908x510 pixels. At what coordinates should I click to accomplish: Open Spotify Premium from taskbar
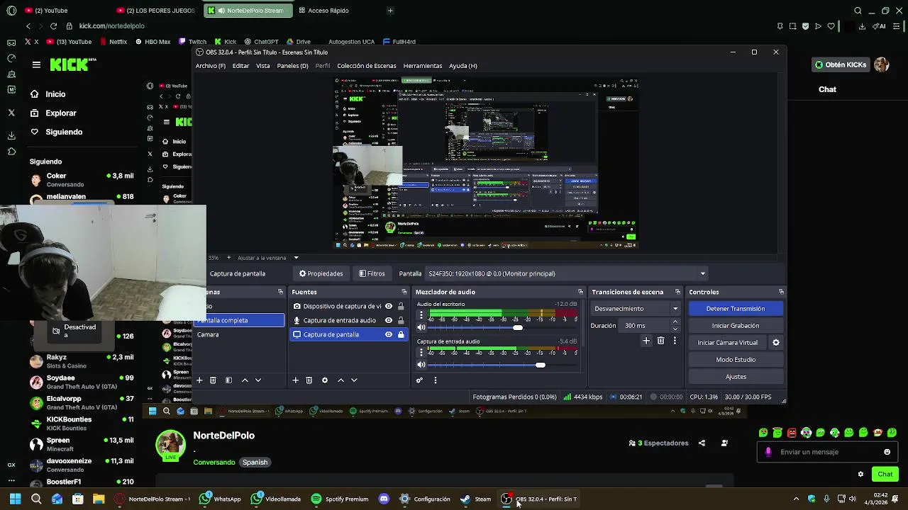[339, 499]
